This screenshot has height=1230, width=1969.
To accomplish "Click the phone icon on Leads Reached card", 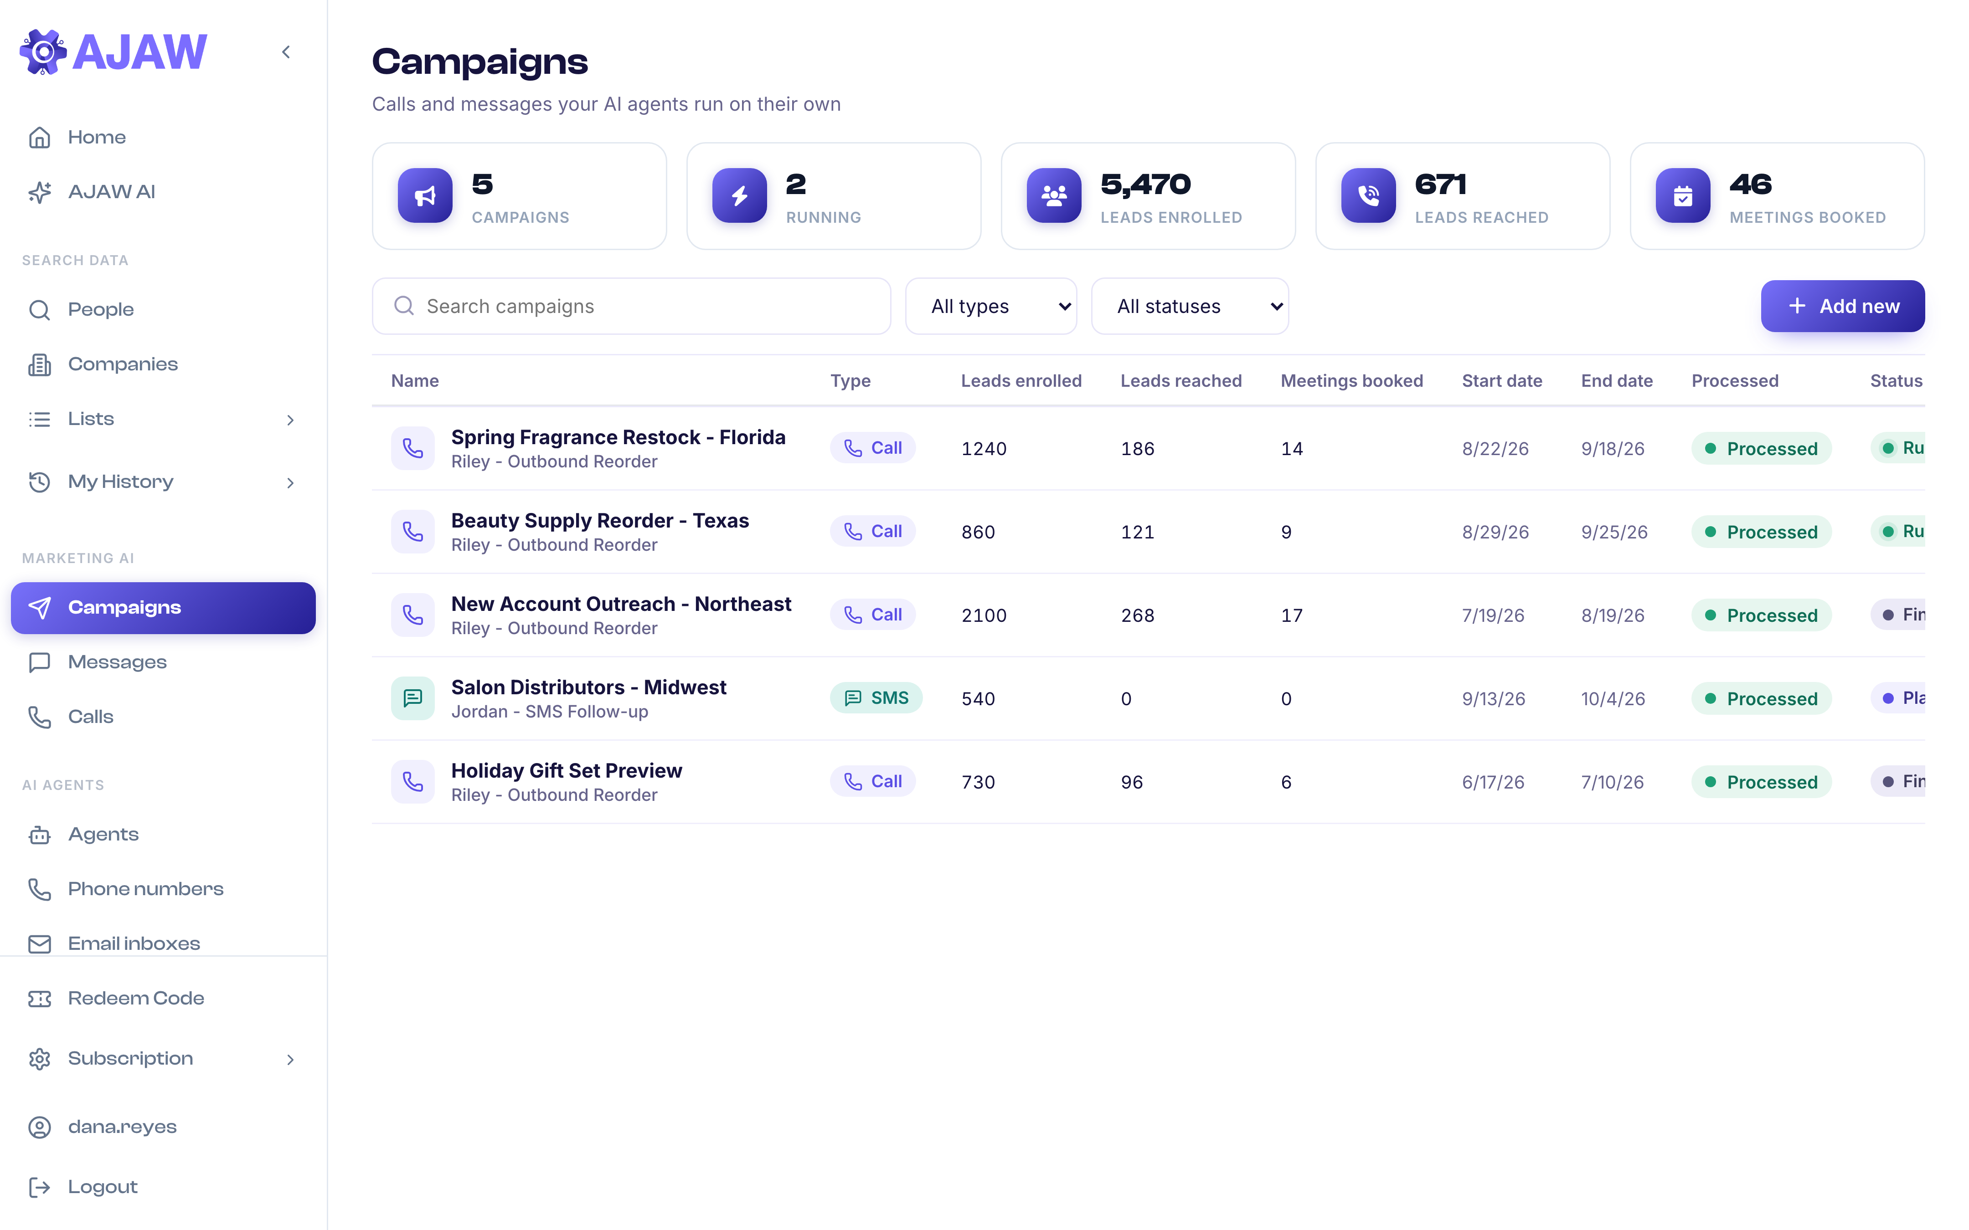I will (x=1368, y=195).
